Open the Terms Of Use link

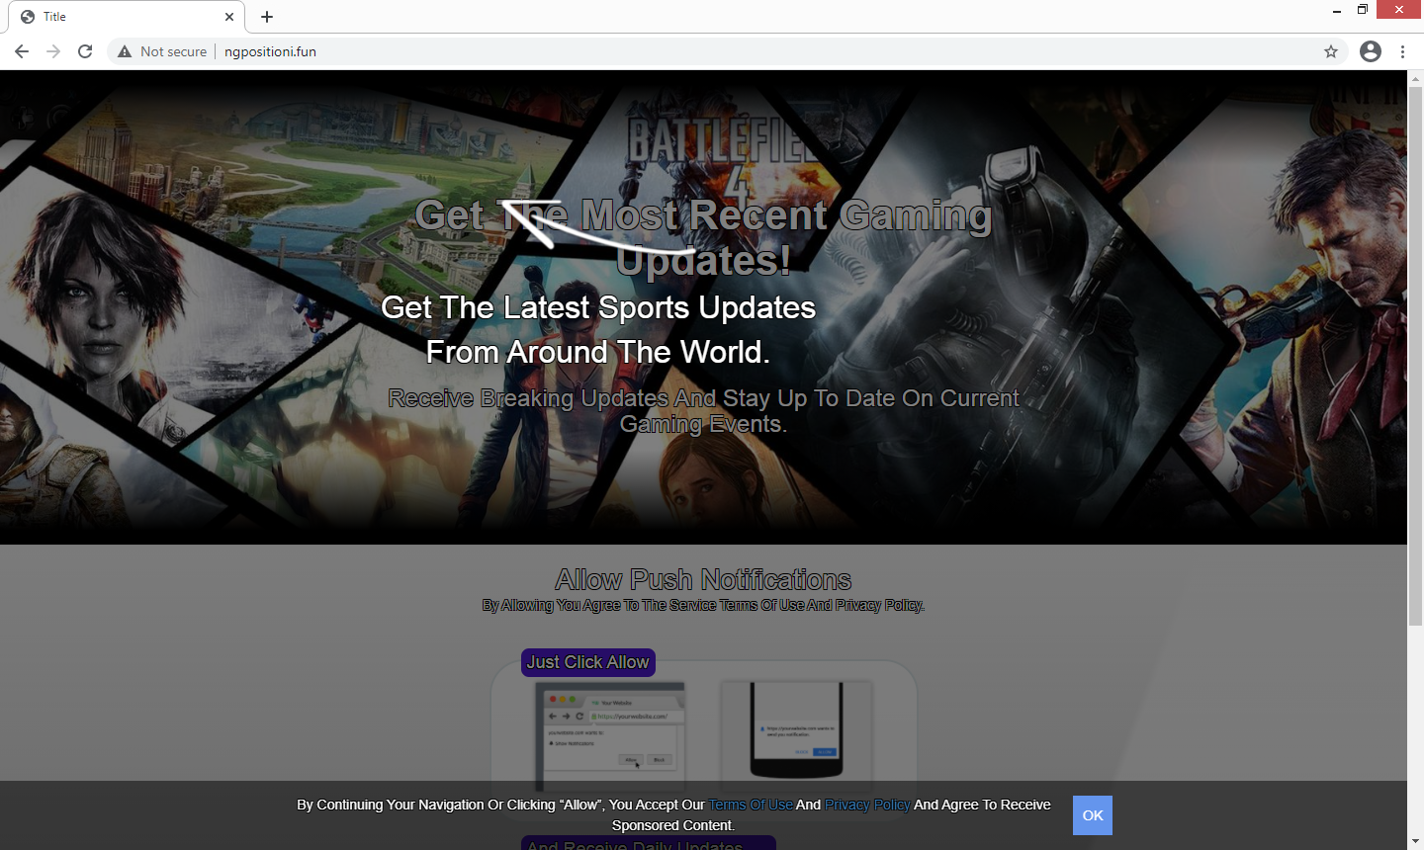point(751,805)
